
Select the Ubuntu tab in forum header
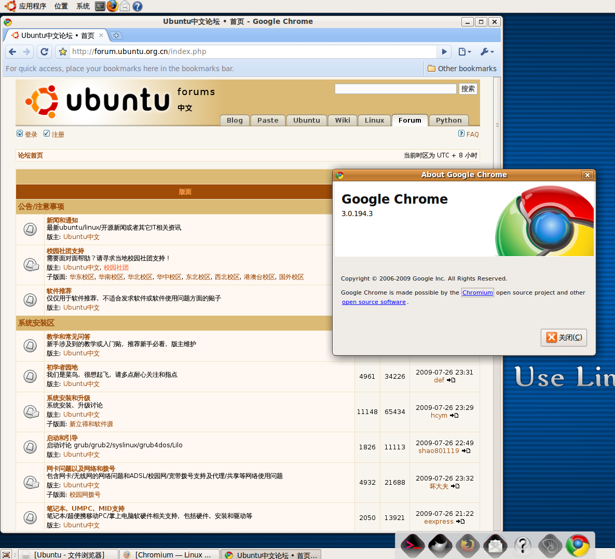(x=306, y=120)
